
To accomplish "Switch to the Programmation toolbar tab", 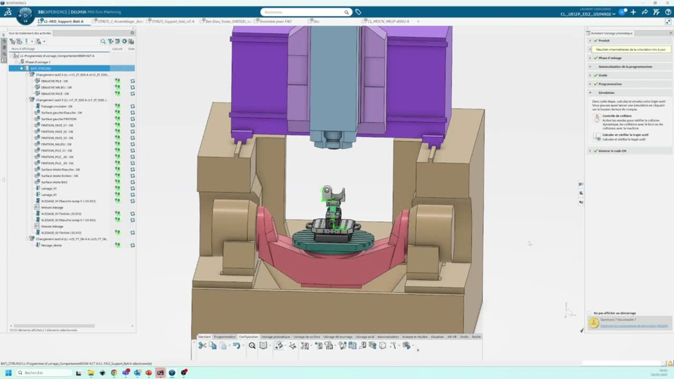I will tap(225, 337).
